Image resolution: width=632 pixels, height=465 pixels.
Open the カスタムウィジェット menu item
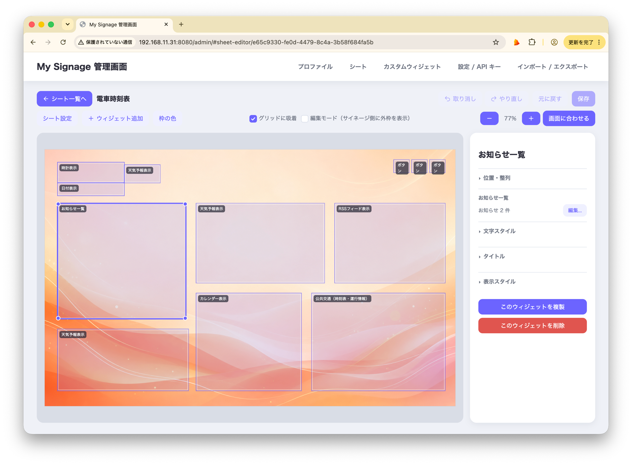point(412,67)
